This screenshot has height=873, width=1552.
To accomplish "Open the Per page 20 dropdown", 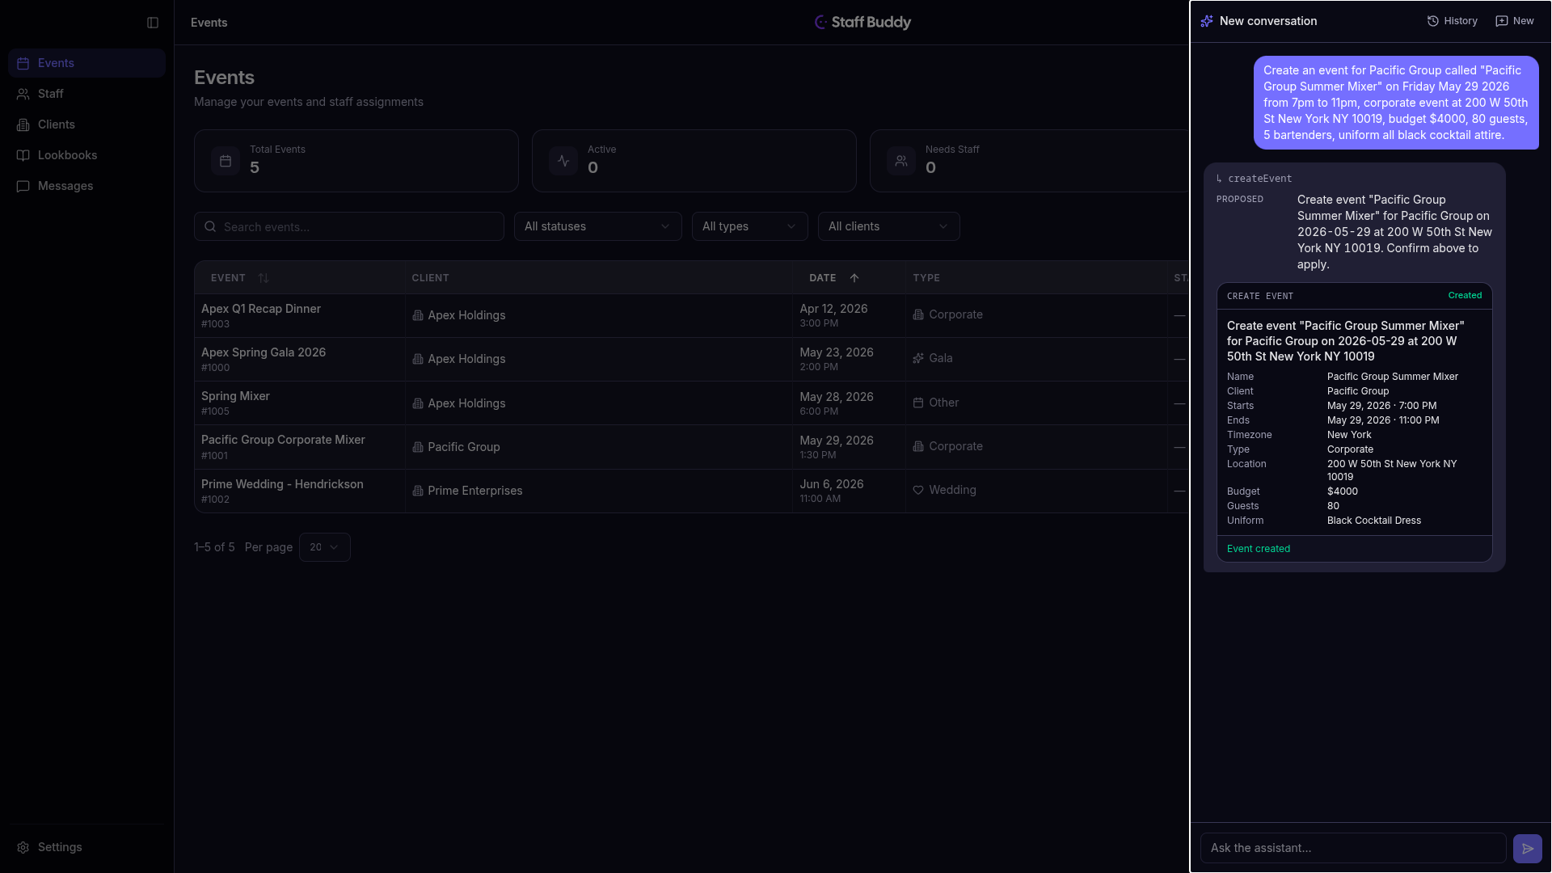I will pyautogui.click(x=324, y=547).
